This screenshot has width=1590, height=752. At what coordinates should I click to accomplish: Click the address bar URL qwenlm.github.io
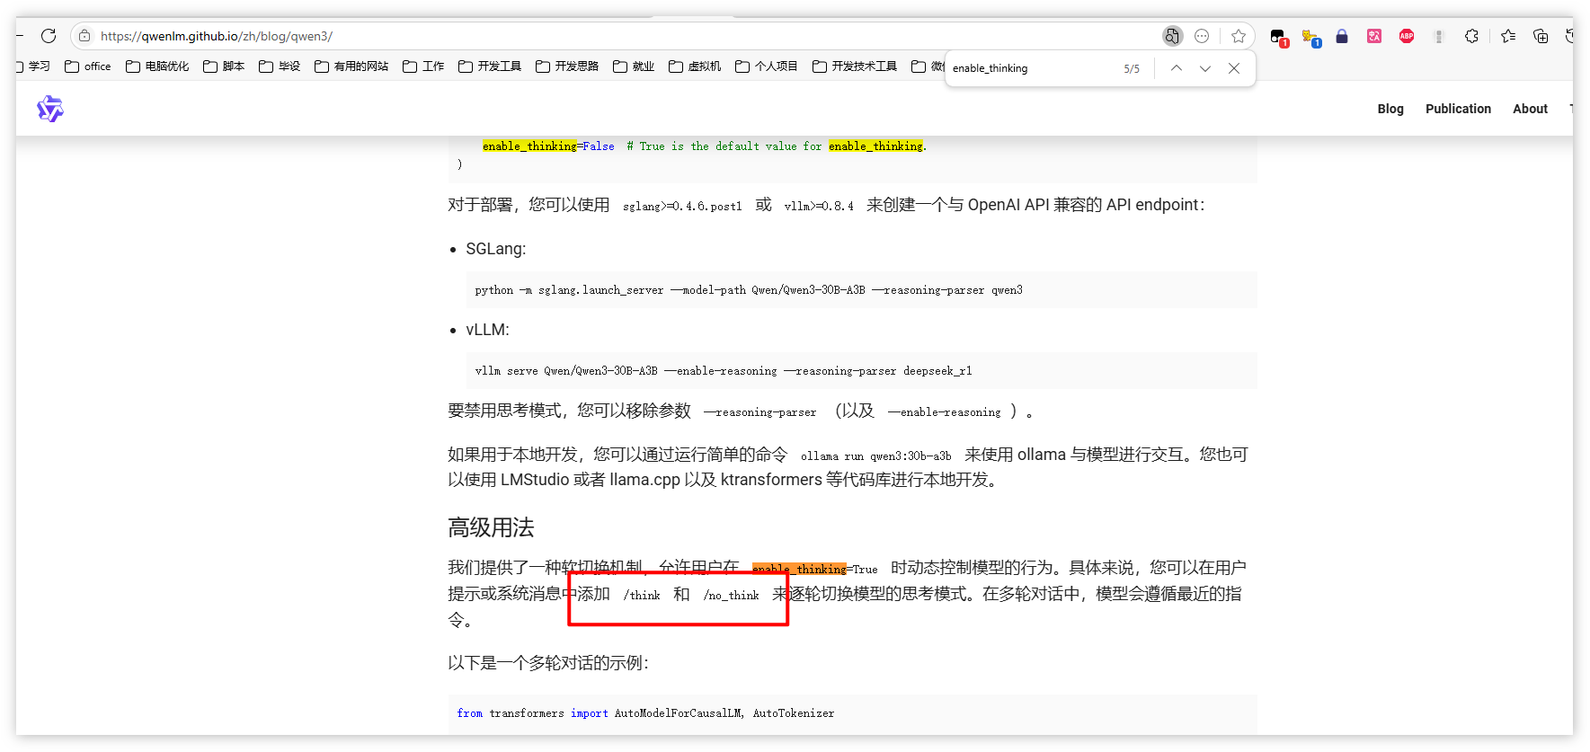(x=217, y=36)
